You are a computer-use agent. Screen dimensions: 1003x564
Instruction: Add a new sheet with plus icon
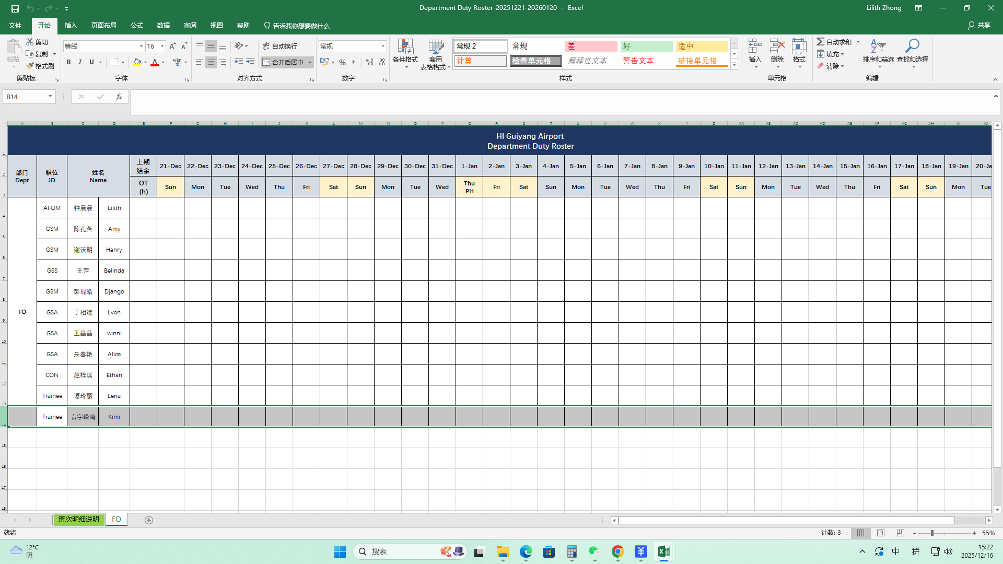point(149,520)
